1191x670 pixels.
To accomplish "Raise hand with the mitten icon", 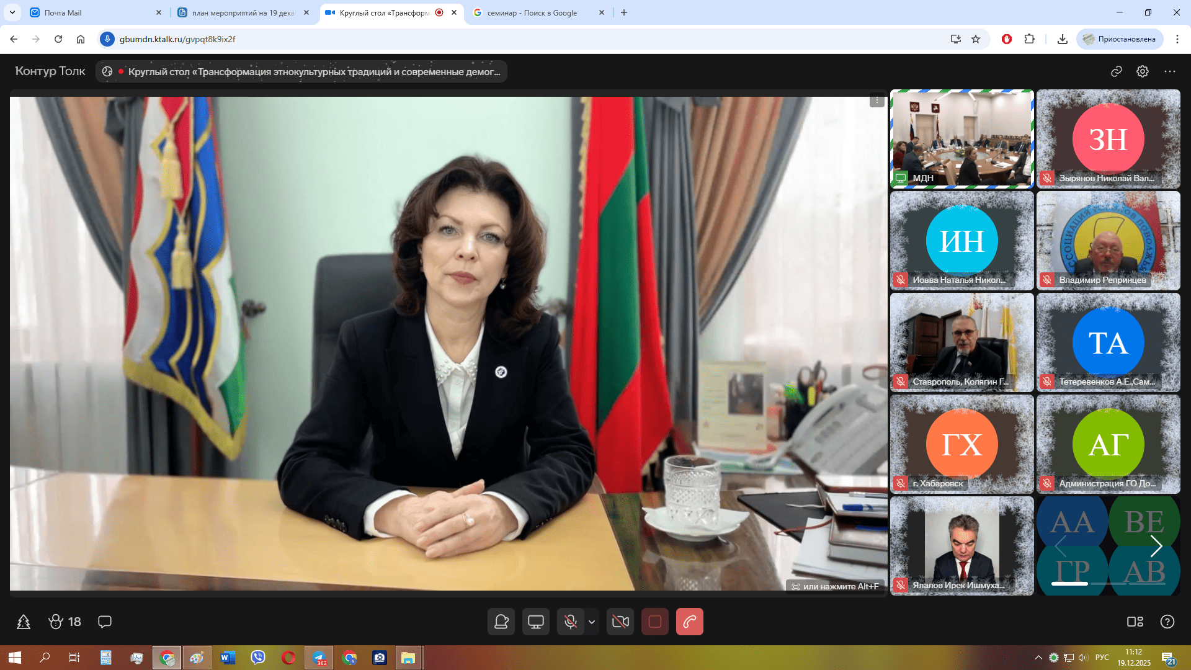I will (x=501, y=622).
